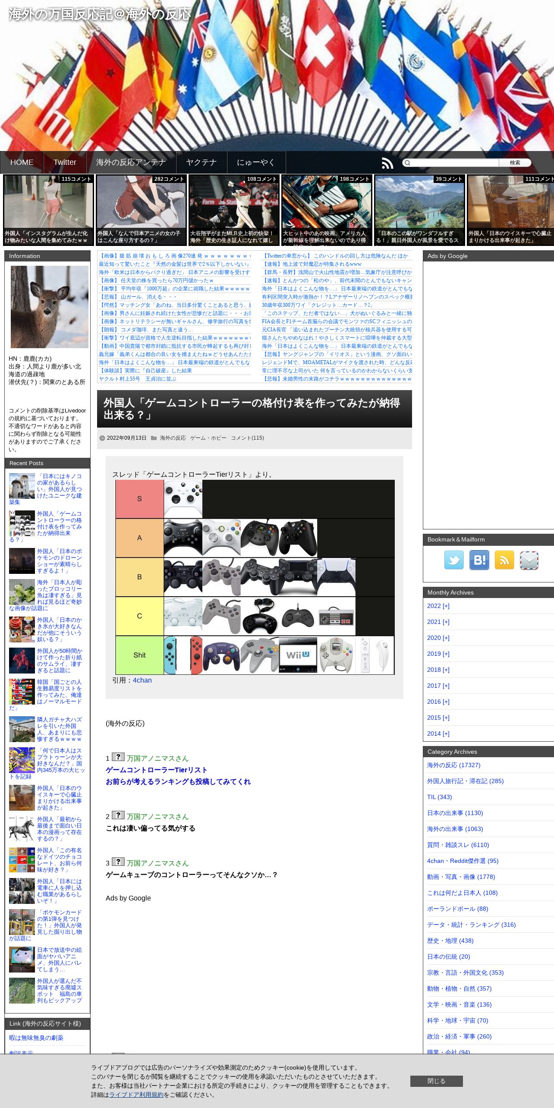Viewport: 554px width, 1108px height.
Task: Click the Twitter bookmark icon
Action: [454, 560]
